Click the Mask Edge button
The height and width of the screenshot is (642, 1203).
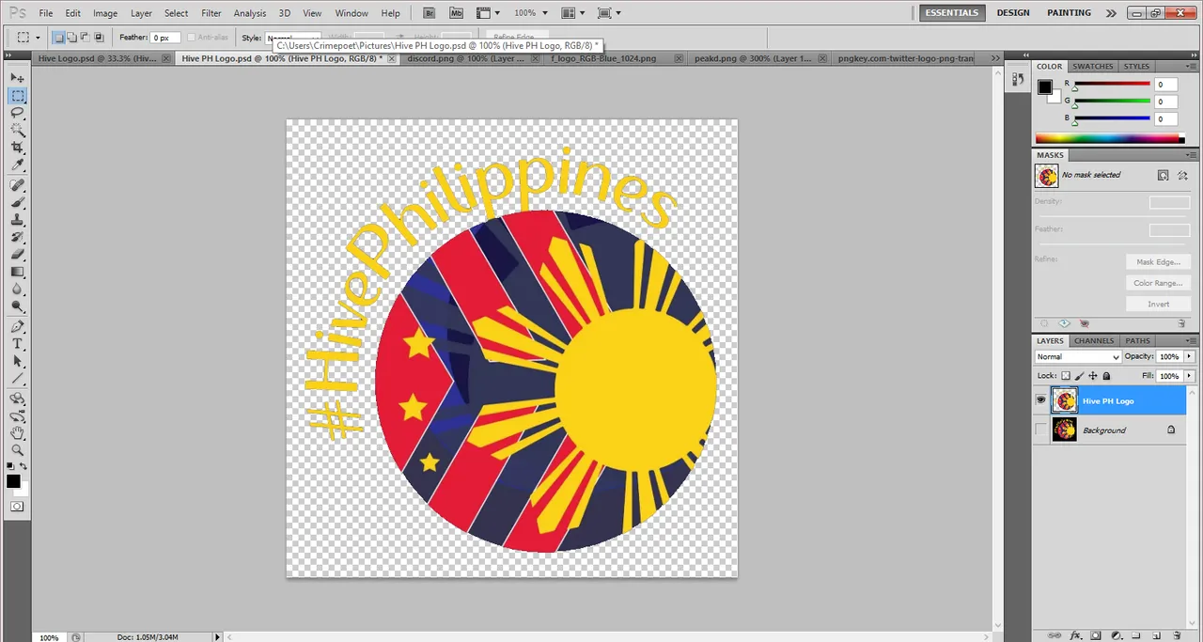coord(1158,262)
